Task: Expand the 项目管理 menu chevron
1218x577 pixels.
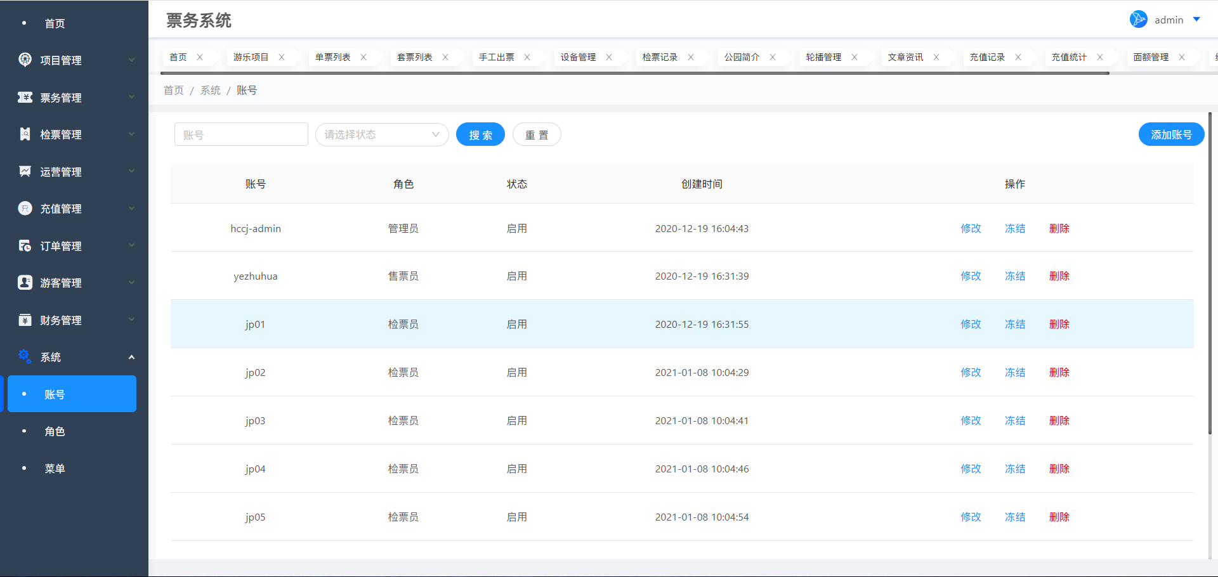Action: click(131, 60)
